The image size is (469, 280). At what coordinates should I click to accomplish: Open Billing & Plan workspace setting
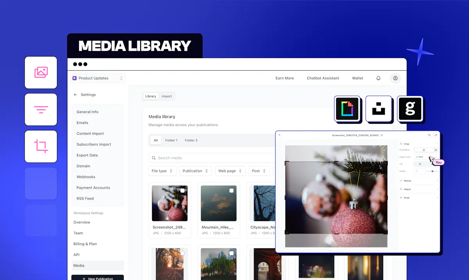pos(85,244)
